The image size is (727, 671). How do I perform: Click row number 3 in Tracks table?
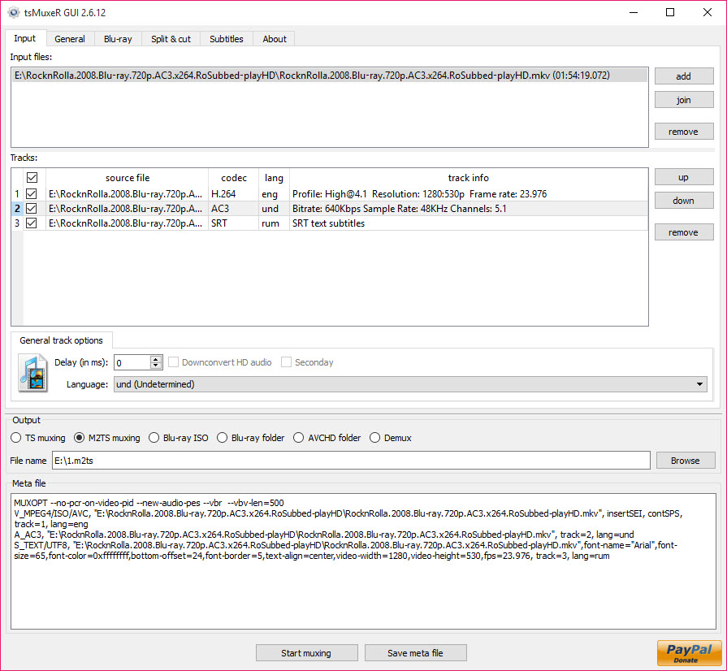17,223
